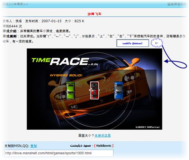Open the fullscreen link 全屏点这里

[102, 136]
